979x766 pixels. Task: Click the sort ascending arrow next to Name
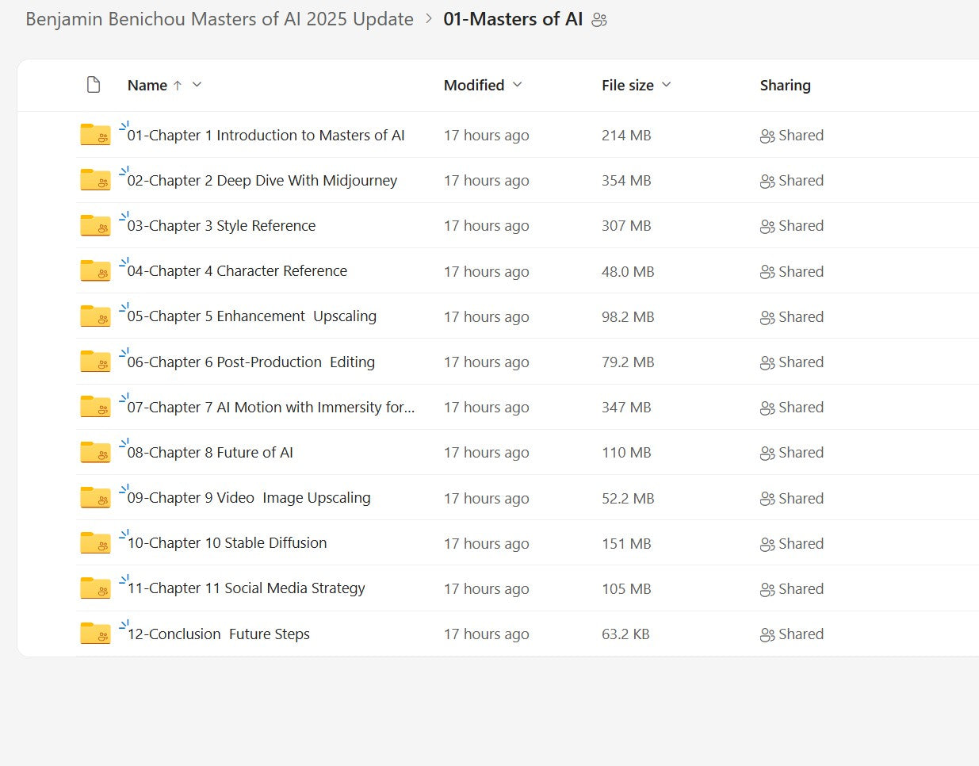tap(178, 85)
